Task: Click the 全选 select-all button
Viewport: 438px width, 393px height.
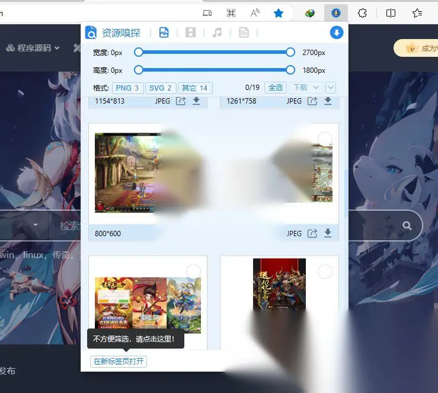Action: pyautogui.click(x=276, y=88)
